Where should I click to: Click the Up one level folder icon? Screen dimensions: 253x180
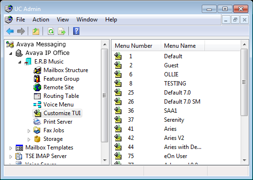[36, 31]
